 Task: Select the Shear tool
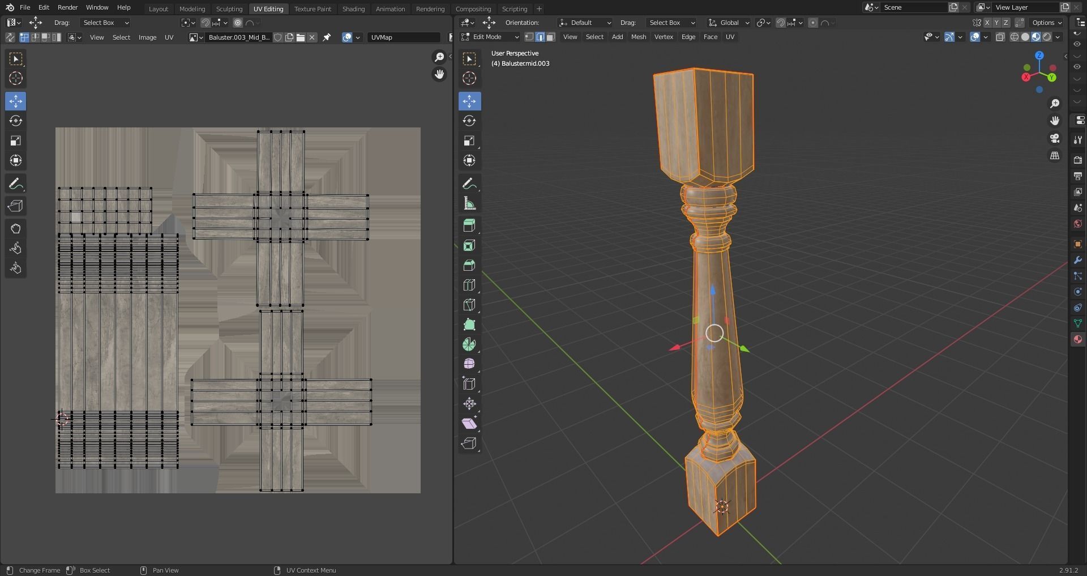pos(469,424)
